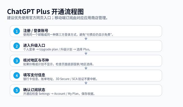Click the Settings → Account / My Plan text
This screenshot has height=107, width=183.
coord(59,94)
